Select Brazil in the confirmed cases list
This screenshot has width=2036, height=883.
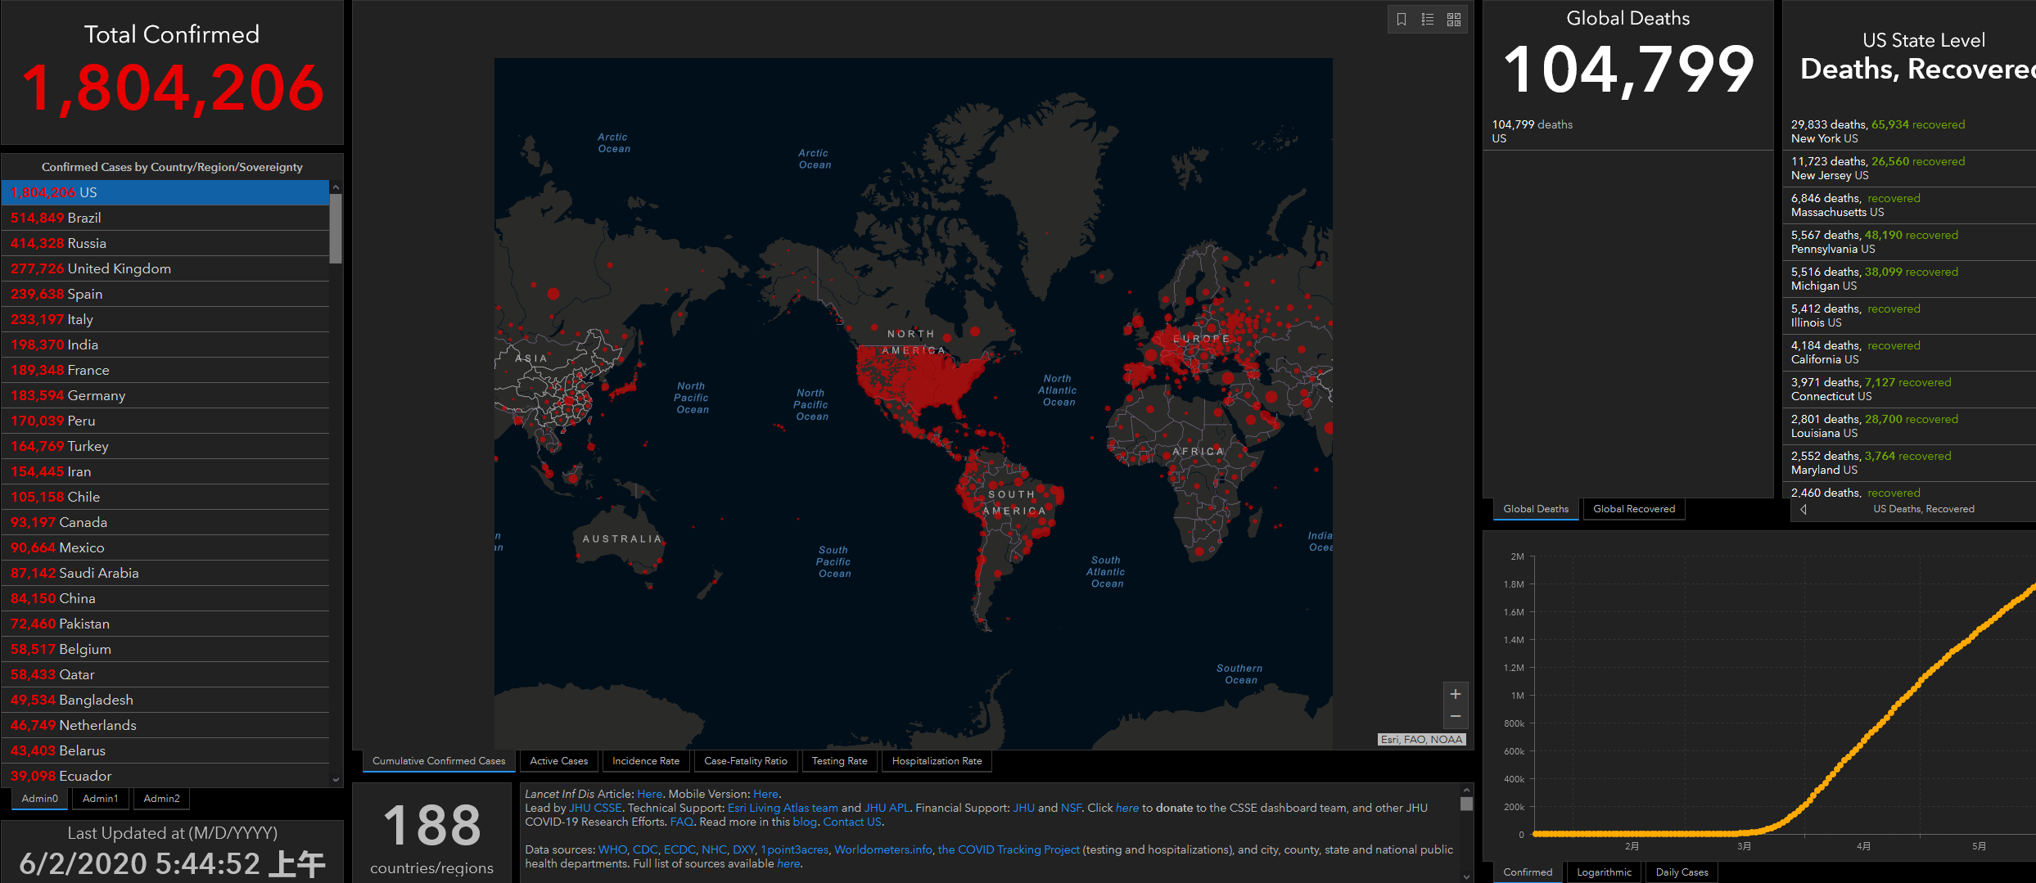click(x=165, y=218)
